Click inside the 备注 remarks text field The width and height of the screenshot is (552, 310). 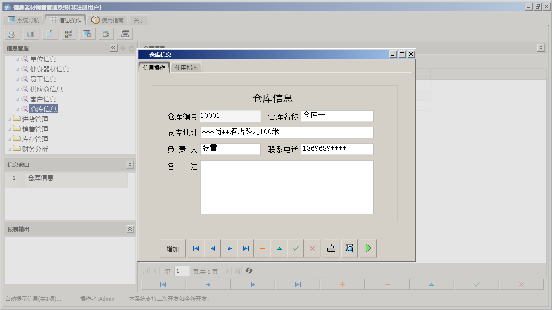(x=287, y=188)
